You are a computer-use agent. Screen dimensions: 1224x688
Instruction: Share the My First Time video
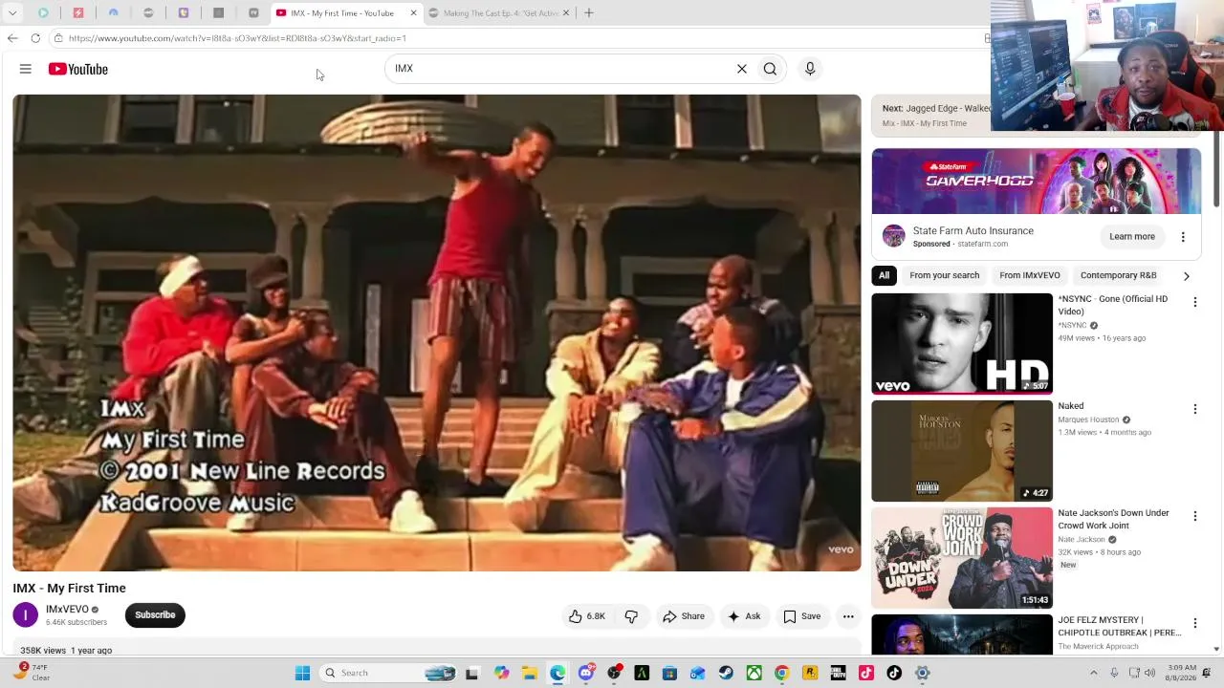(684, 616)
